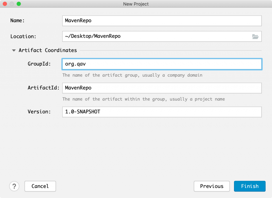
Task: Click the GroupId hint about company domain
Action: [132, 75]
